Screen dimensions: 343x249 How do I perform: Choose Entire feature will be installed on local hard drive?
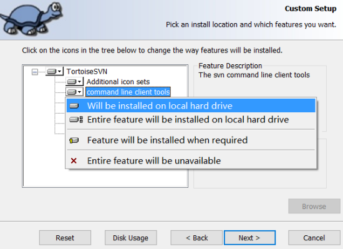(191, 120)
